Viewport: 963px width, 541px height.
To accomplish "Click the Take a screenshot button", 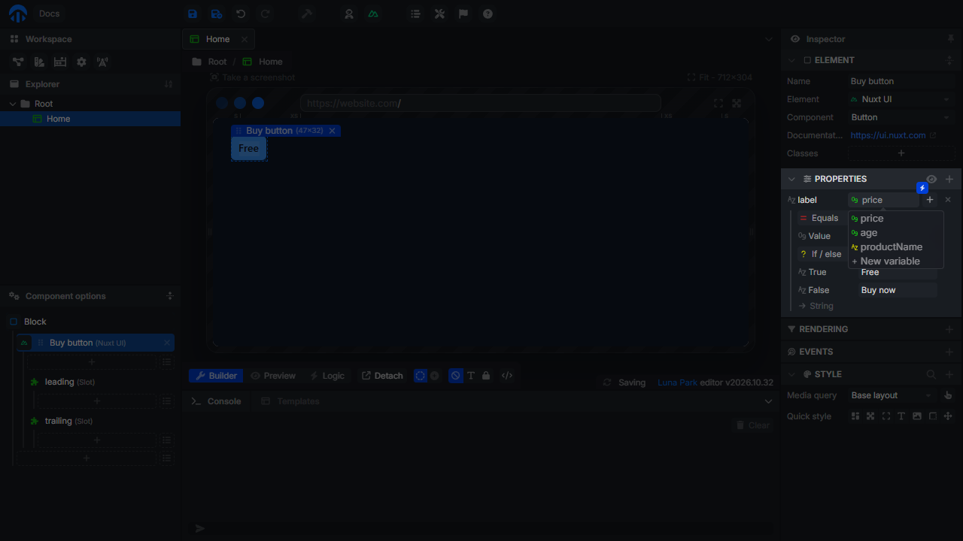I will coord(252,77).
